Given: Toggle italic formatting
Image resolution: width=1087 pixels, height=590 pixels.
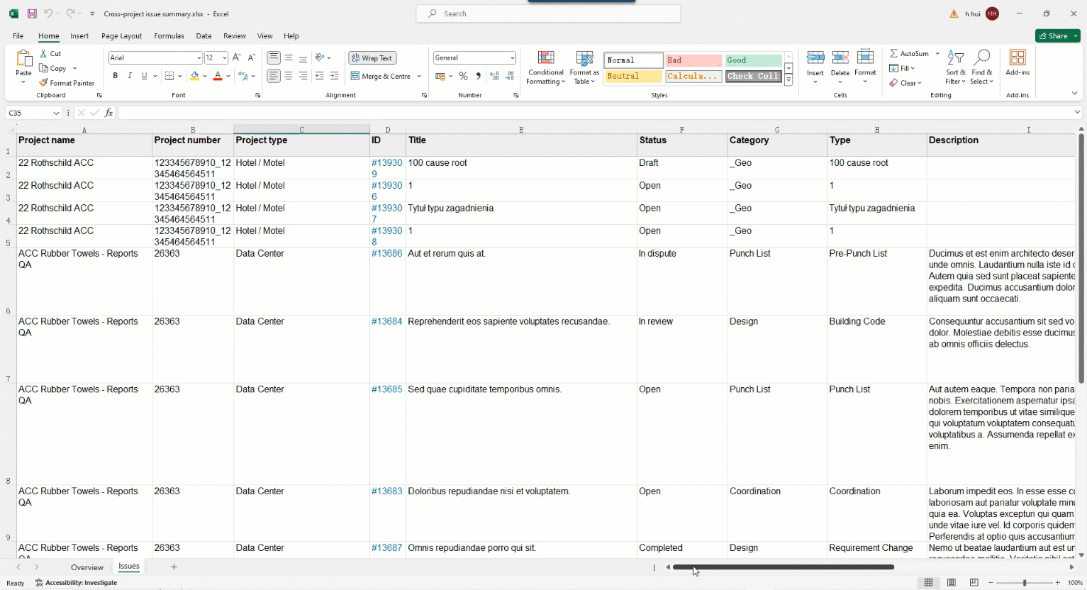Looking at the screenshot, I should pyautogui.click(x=130, y=76).
